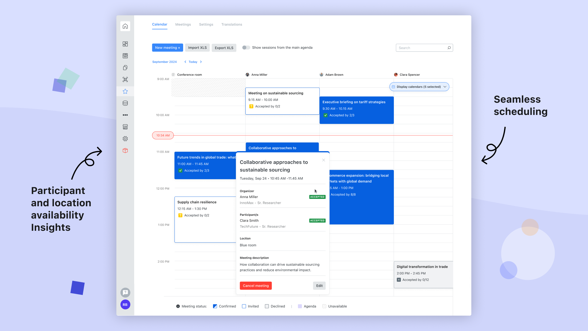Image resolution: width=588 pixels, height=331 pixels.
Task: Switch to the Meetings tab
Action: 183,25
